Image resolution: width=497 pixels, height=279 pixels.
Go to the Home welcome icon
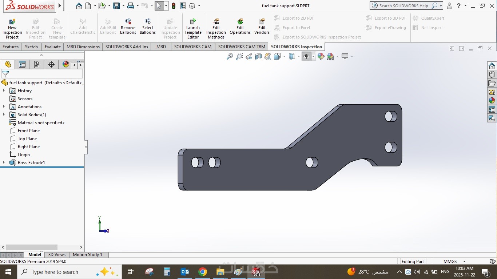(x=79, y=6)
